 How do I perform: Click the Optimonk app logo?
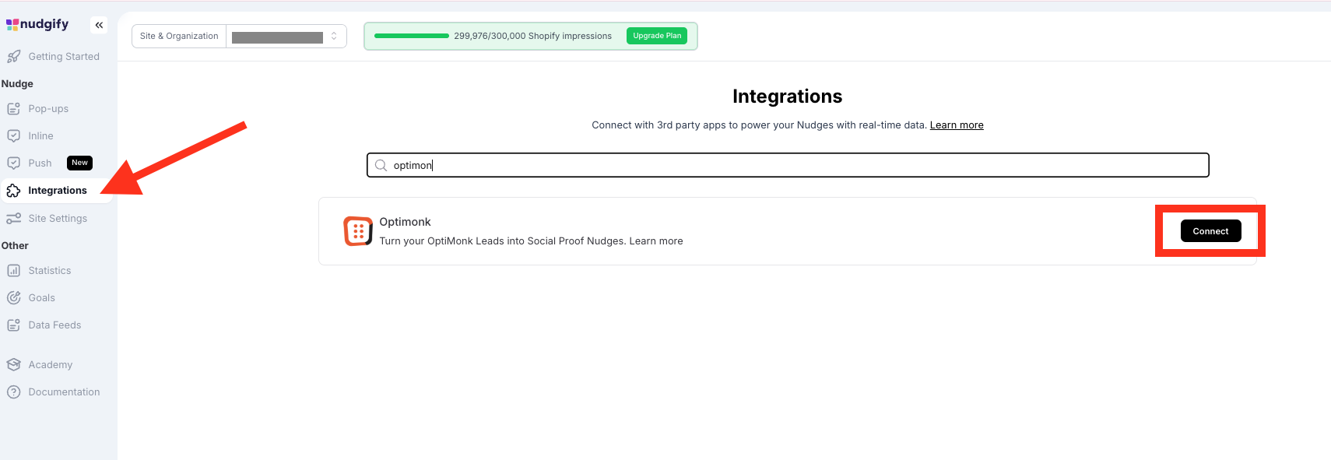pos(358,231)
